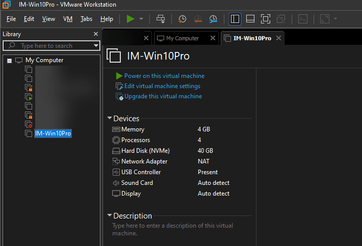
Task: Open the Help menu
Action: [x=107, y=19]
